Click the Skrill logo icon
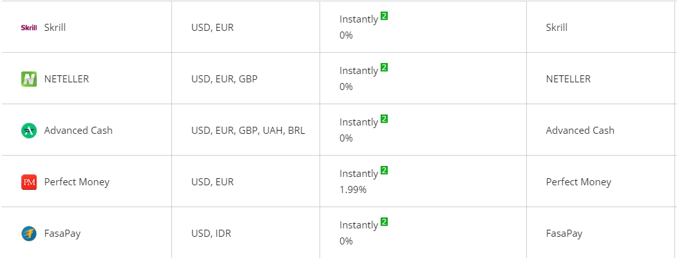This screenshot has height=258, width=677. click(29, 28)
